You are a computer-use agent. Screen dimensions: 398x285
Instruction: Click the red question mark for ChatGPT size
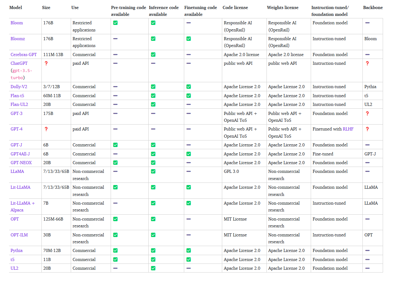(x=46, y=63)
